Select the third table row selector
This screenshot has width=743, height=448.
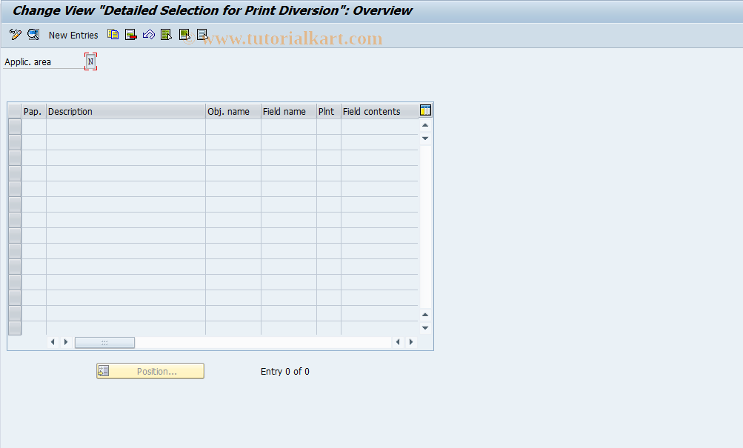click(x=15, y=158)
